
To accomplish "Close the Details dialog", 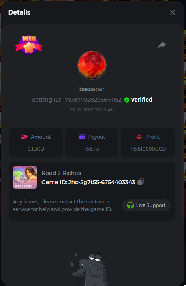I will coord(172,12).
